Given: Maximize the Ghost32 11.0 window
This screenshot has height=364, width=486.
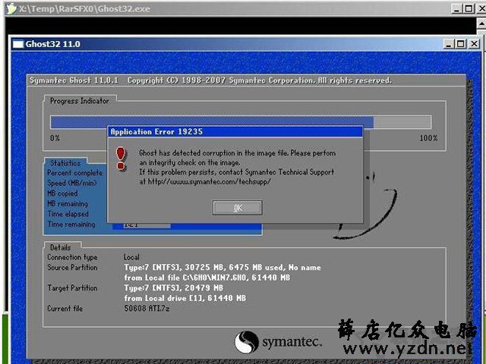Looking at the screenshot, I should 461,44.
